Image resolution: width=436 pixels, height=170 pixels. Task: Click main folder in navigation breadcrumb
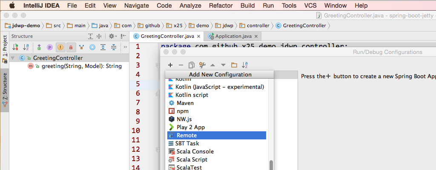click(x=76, y=25)
